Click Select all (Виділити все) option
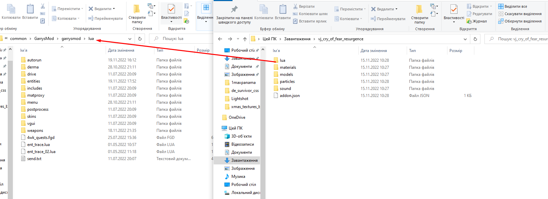The image size is (548, 199). (513, 6)
